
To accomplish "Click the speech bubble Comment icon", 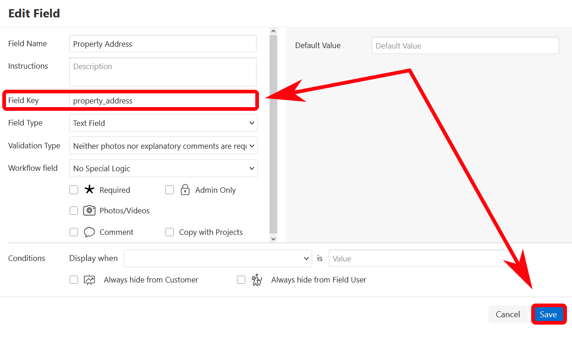I will (89, 232).
